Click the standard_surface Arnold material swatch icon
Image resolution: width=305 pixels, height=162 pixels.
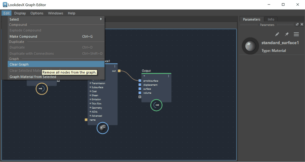pyautogui.click(x=103, y=128)
